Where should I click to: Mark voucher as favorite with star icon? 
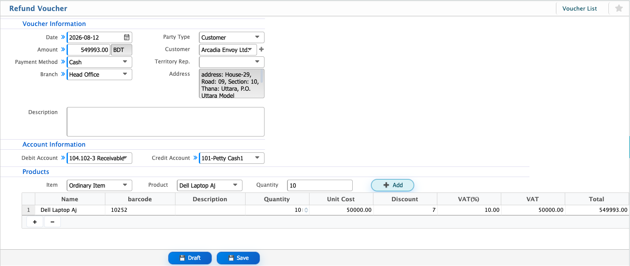pyautogui.click(x=619, y=8)
